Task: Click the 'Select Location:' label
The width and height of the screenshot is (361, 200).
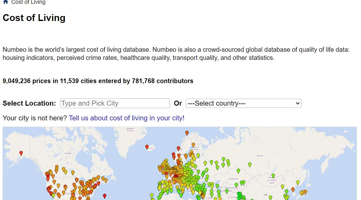Action: (29, 103)
